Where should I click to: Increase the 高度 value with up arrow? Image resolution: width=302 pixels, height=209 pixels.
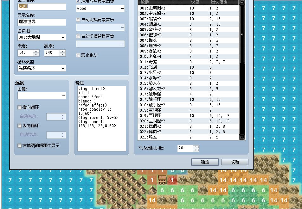tap(63, 51)
